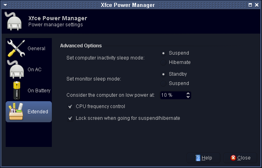Select the Extended toolbox icon
This screenshot has height=168, width=262.
click(x=16, y=111)
